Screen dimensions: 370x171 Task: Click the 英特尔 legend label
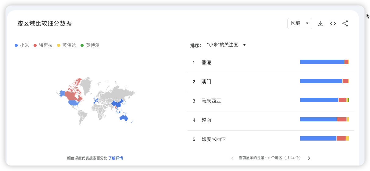pos(93,45)
